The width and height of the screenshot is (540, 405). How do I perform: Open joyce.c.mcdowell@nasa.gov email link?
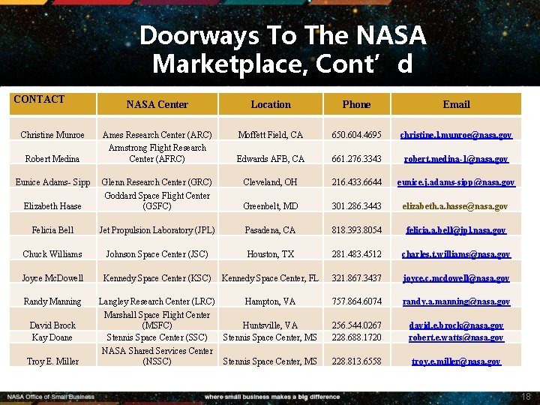[x=456, y=278]
